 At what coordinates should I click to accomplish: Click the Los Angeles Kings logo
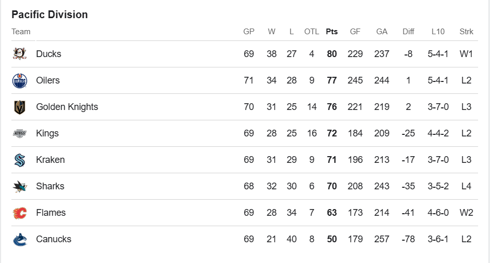click(x=20, y=133)
